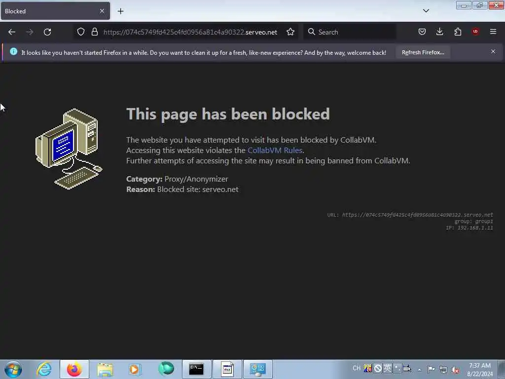The width and height of the screenshot is (505, 379).
Task: Reload the blocked page
Action: [47, 32]
